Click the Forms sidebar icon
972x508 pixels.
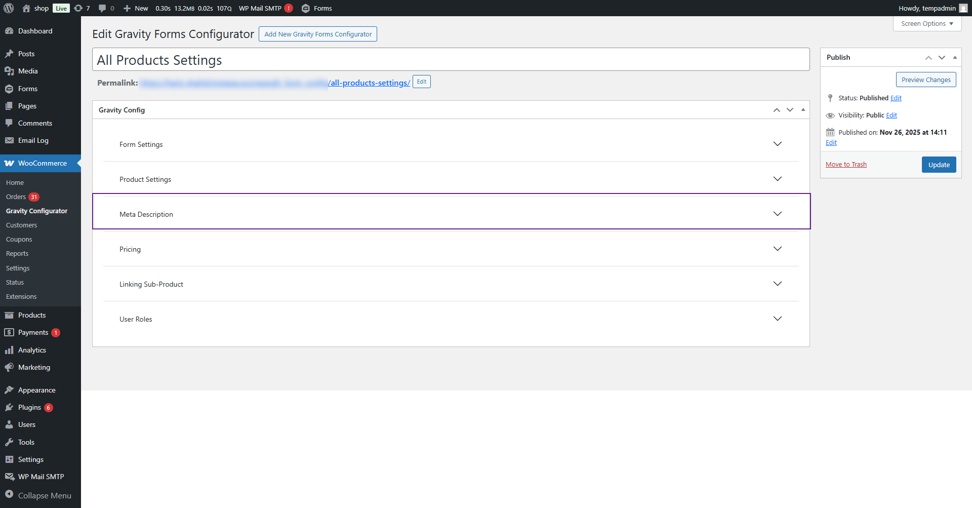(9, 89)
